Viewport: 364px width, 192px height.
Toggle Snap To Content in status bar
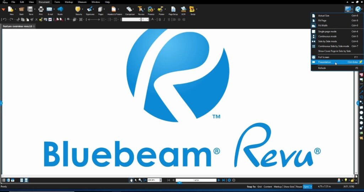point(268,186)
